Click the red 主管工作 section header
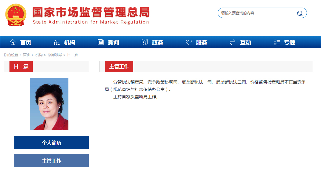The image size is (321, 169). pyautogui.click(x=119, y=67)
